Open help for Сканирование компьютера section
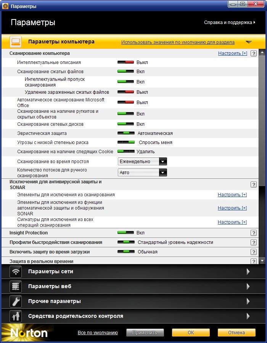 click(x=253, y=53)
